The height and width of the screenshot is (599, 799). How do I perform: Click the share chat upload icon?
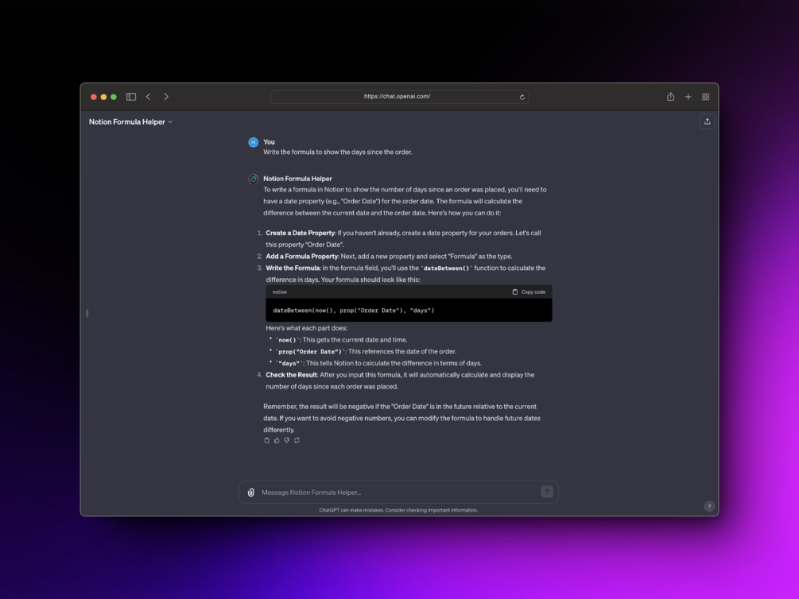[x=708, y=122]
